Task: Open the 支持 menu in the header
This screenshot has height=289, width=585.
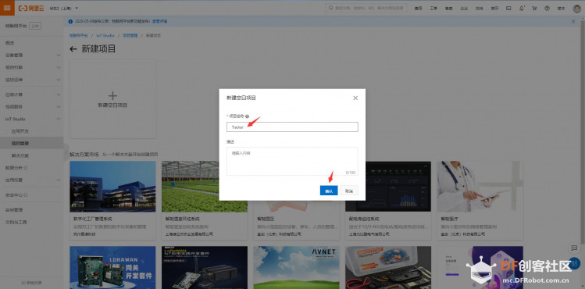Action: coord(480,9)
